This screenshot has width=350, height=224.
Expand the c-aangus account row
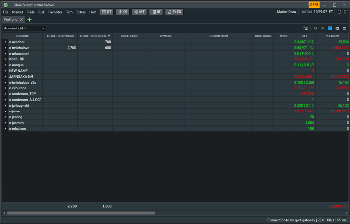point(5,65)
